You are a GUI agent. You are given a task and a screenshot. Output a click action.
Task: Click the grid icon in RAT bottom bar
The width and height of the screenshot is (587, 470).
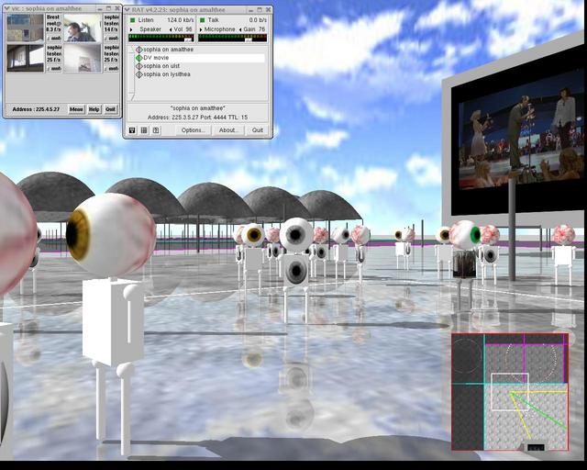[x=144, y=130]
